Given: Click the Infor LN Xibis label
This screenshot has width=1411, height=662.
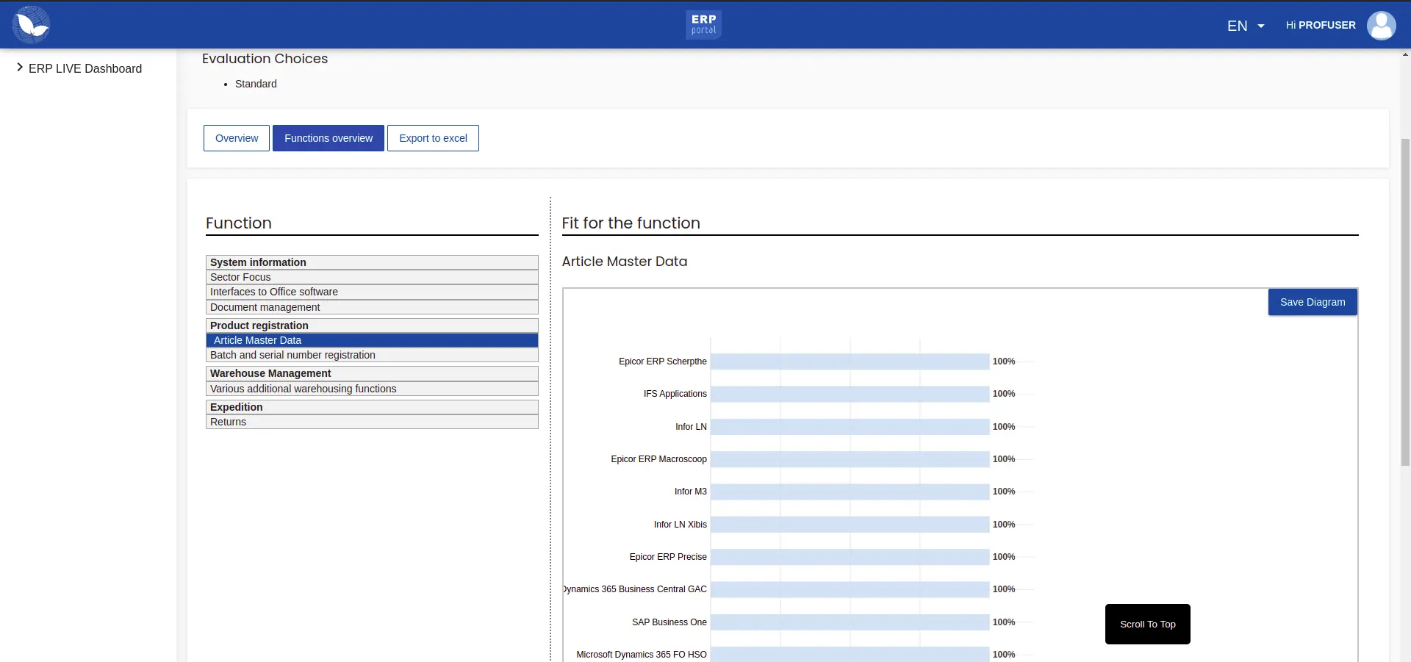Looking at the screenshot, I should point(680,525).
